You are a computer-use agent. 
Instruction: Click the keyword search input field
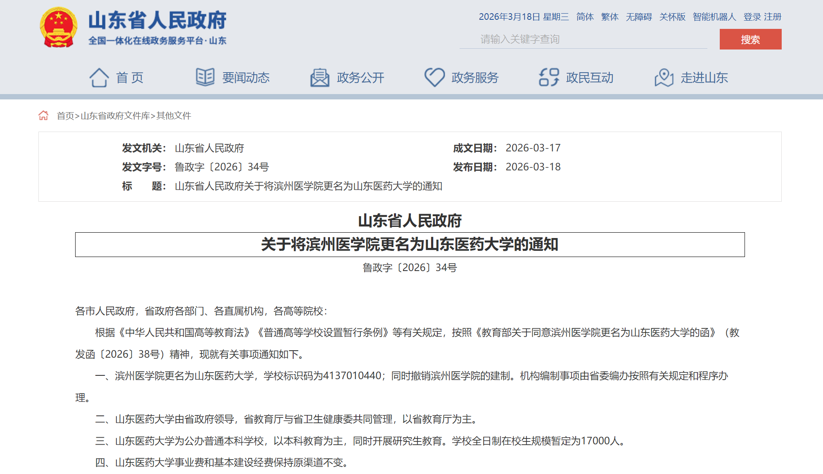tap(586, 39)
